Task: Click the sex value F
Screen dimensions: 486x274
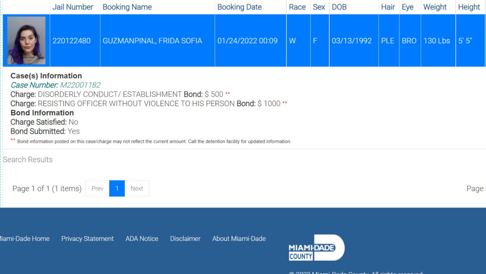Action: [x=315, y=41]
